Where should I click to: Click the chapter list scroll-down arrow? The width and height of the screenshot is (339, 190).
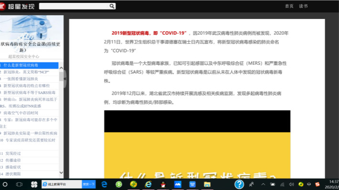[x=61, y=172]
